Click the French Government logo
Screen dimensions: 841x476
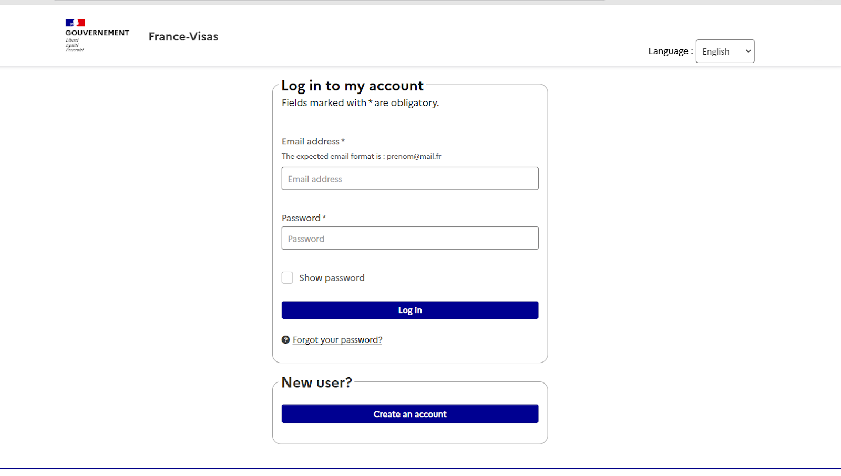click(97, 36)
